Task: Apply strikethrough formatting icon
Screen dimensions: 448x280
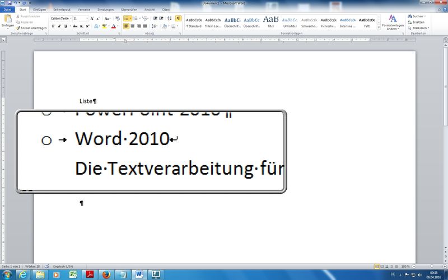Action: [74, 26]
